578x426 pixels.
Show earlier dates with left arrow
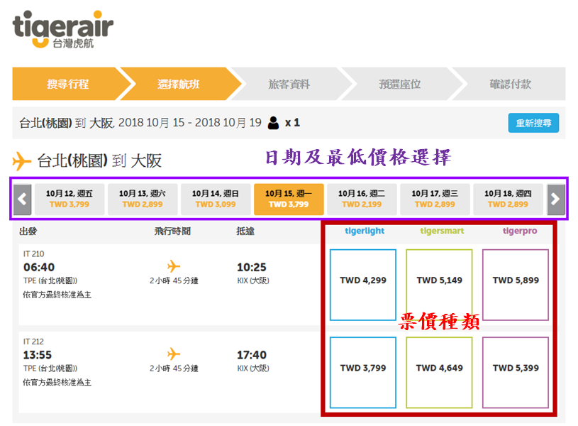(22, 200)
